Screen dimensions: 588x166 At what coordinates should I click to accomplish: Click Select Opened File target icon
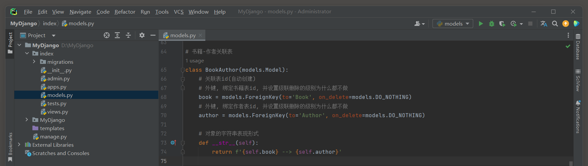(107, 35)
